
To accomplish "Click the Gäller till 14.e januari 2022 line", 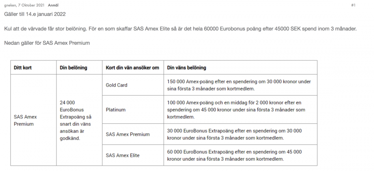I will click(x=35, y=14).
